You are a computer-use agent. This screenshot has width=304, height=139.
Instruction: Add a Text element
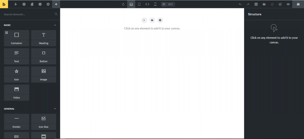(x=17, y=56)
